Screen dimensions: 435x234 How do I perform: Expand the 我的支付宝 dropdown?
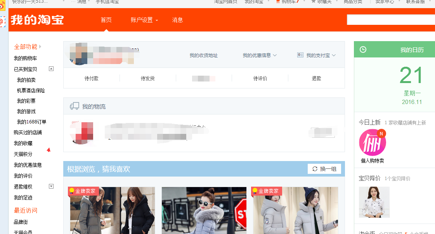pos(317,55)
